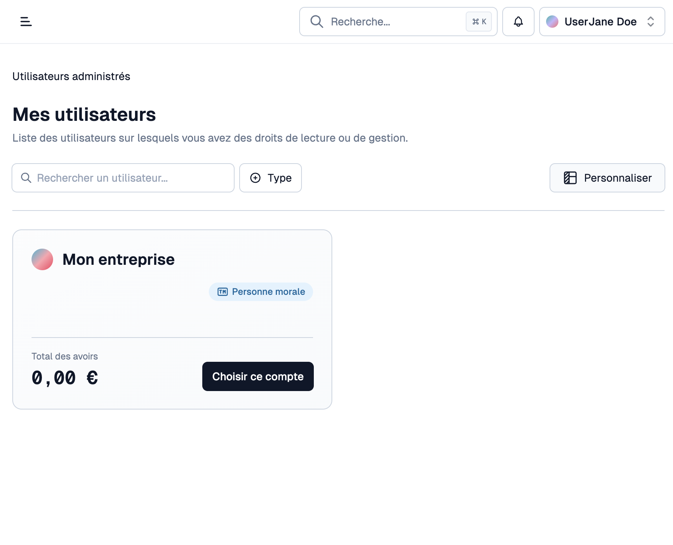Open the hamburger sidebar menu icon
This screenshot has height=545, width=673.
pyautogui.click(x=26, y=22)
